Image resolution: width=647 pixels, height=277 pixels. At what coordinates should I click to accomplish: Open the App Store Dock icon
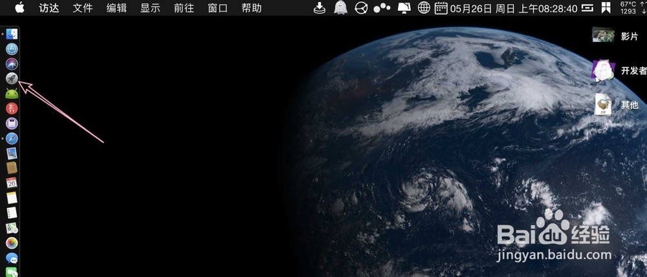click(12, 49)
